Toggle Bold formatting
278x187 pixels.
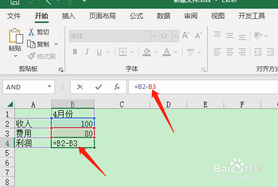(75, 52)
